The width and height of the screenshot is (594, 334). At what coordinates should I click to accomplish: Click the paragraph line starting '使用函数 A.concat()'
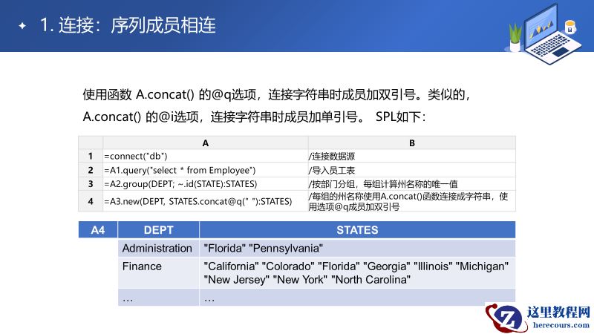pyautogui.click(x=276, y=94)
